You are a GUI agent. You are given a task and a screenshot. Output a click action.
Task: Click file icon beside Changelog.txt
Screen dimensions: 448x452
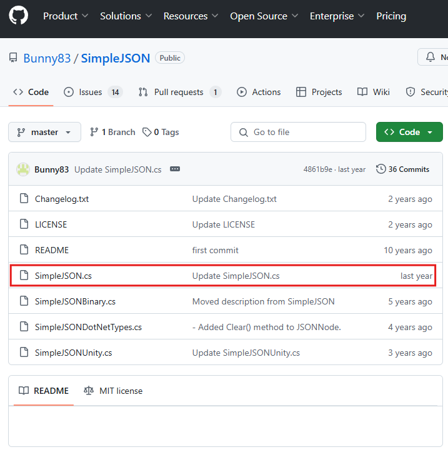click(x=24, y=199)
